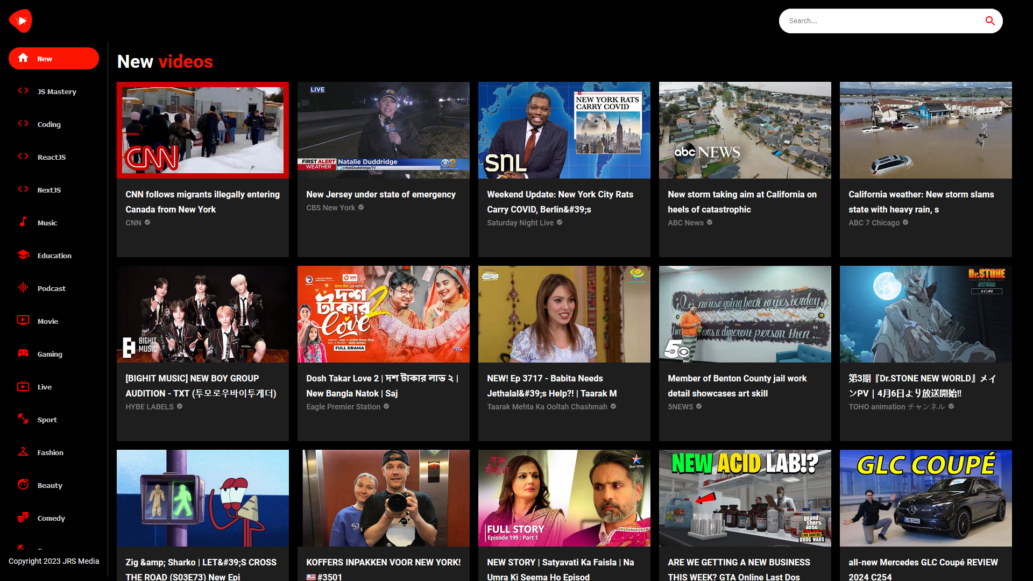
Task: Click the search magnifier icon
Action: tap(989, 21)
